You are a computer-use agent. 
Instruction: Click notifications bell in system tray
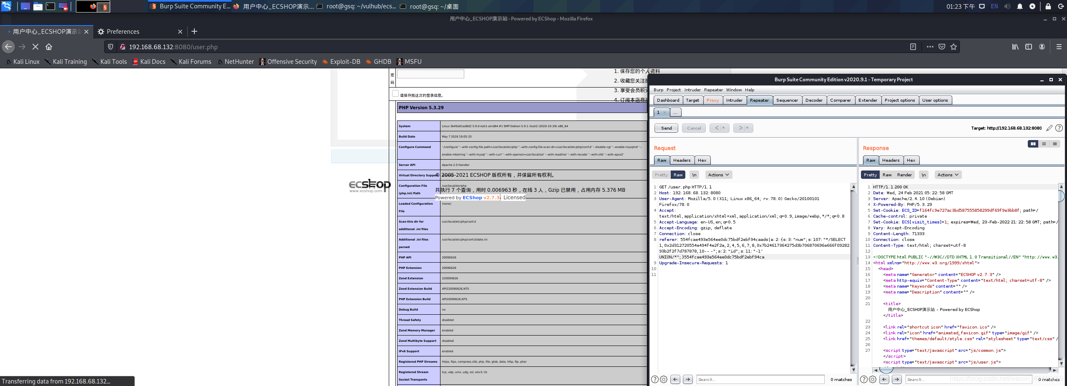(1020, 6)
